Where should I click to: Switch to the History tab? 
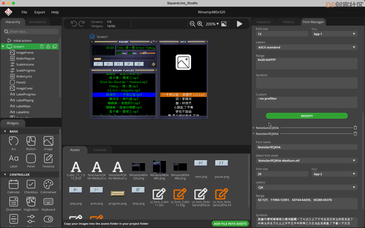[x=288, y=22]
